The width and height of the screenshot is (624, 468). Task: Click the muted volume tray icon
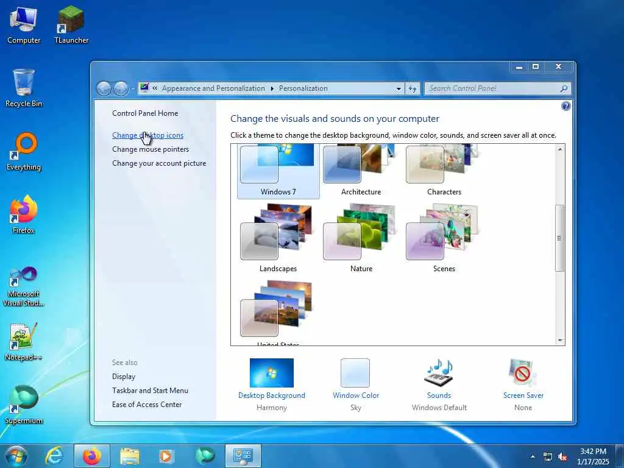[x=562, y=457]
